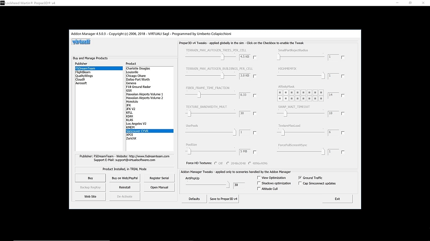Uncheck the Ground Traffic checkbox
This screenshot has height=241, width=430.
click(300, 178)
